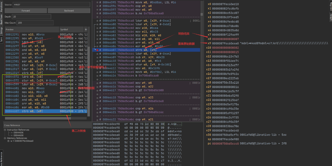Toggle breakpoint dot on trace line 00044595
The width and height of the screenshot is (332, 166).
tap(97, 2)
